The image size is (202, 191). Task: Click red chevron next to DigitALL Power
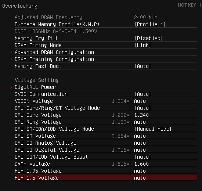coord(11,87)
